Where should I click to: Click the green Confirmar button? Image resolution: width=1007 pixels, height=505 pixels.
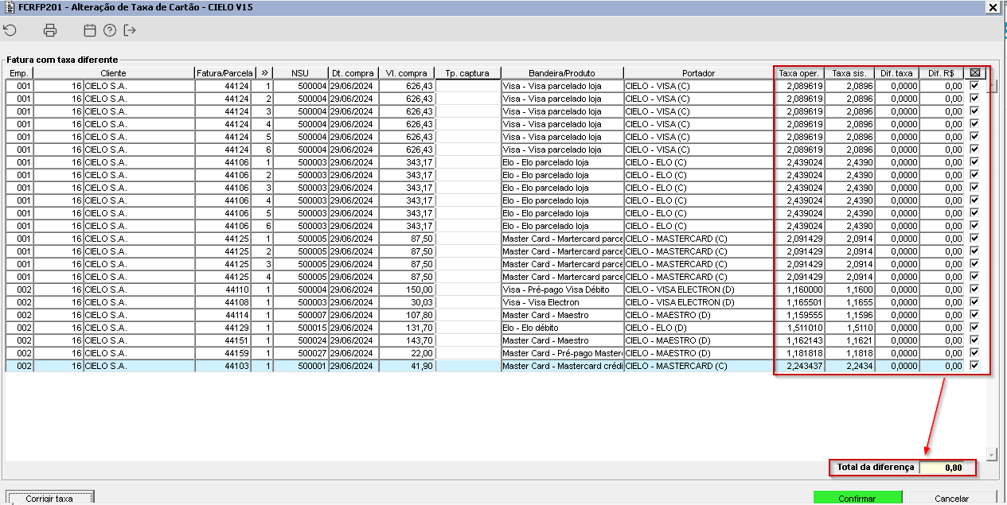(x=857, y=498)
